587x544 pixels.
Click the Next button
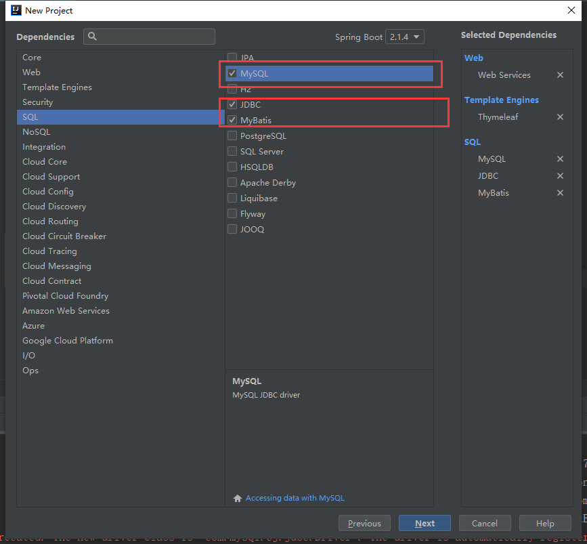(x=425, y=523)
